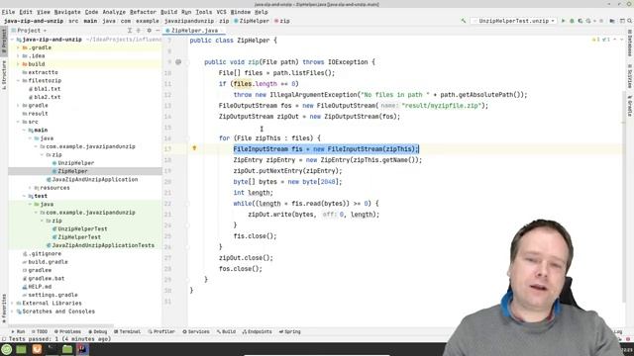This screenshot has height=356, width=634.
Task: Open the Refactor menu
Action: point(143,12)
